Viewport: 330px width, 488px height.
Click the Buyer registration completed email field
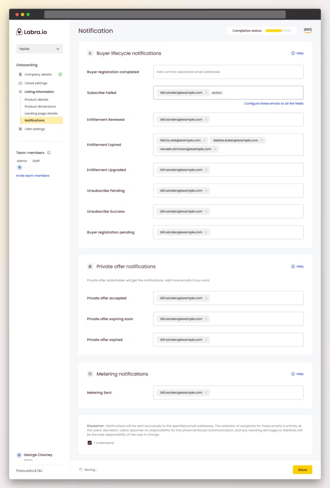[x=228, y=72]
